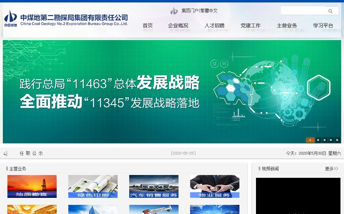Open 绿色印刷 business thumbnail
Screen dimensions: 344x214
coord(93,186)
